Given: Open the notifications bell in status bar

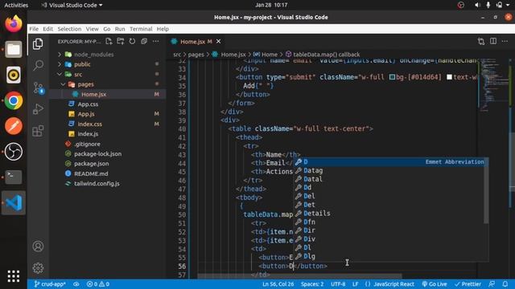Looking at the screenshot, I should tap(505, 284).
